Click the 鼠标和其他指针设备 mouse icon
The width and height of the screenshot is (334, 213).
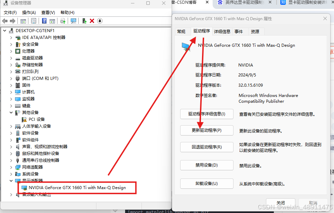point(18,154)
